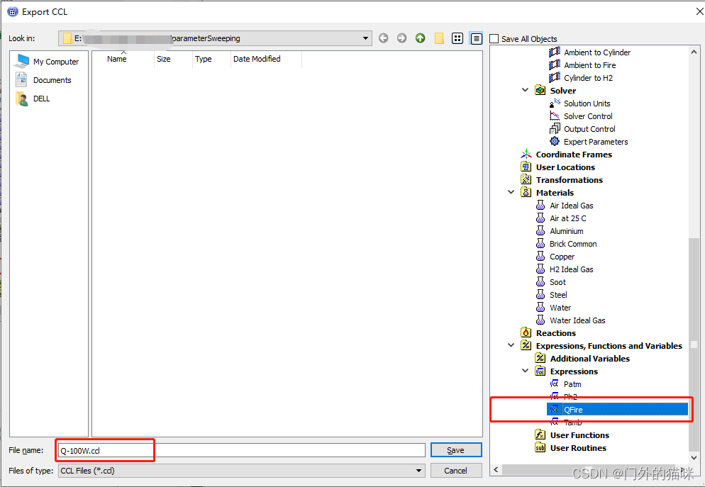Click the Ambient to Fire interface icon
The width and height of the screenshot is (705, 487).
[555, 65]
